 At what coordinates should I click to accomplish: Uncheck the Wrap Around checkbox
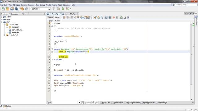[x=157, y=103]
